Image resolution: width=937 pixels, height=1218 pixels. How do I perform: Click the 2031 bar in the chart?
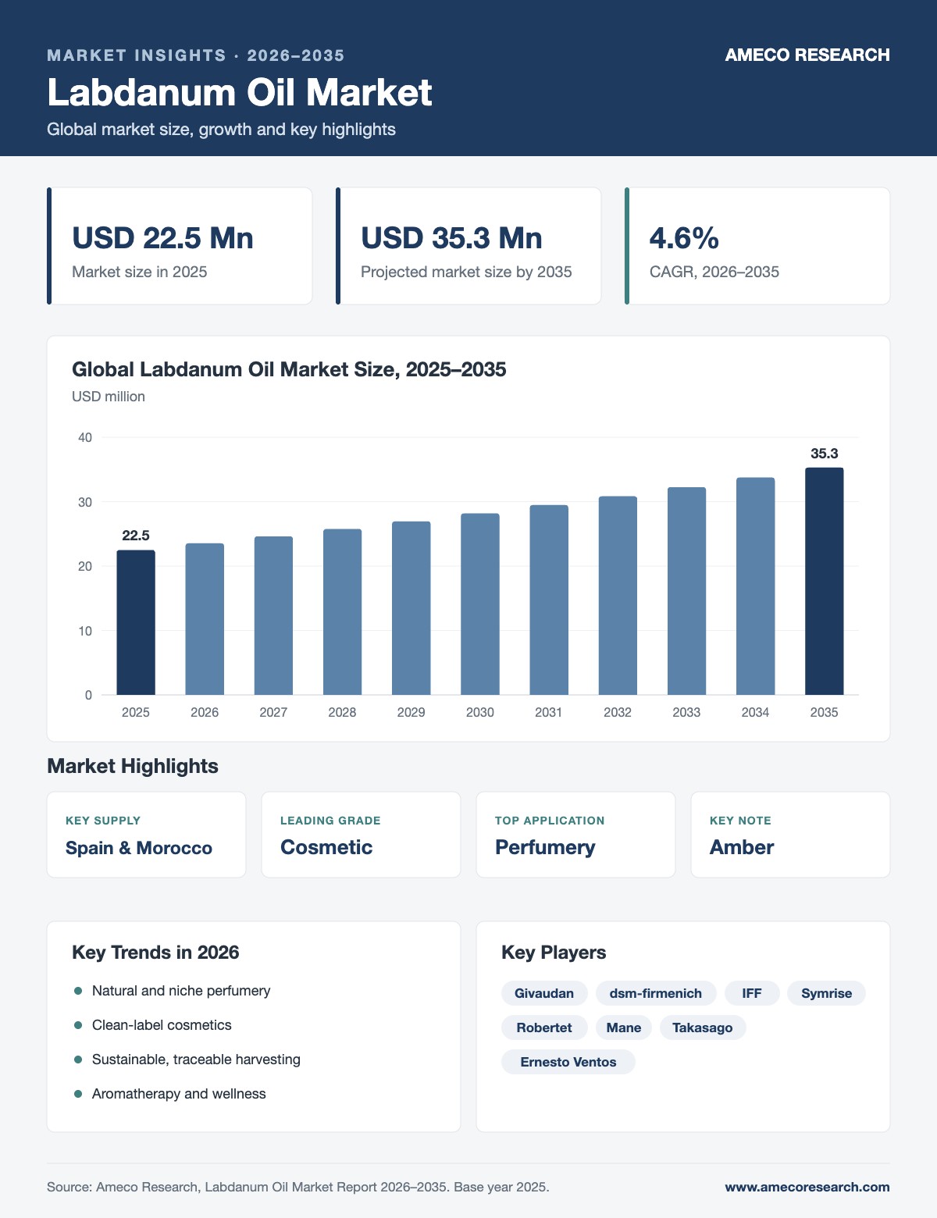coord(549,600)
